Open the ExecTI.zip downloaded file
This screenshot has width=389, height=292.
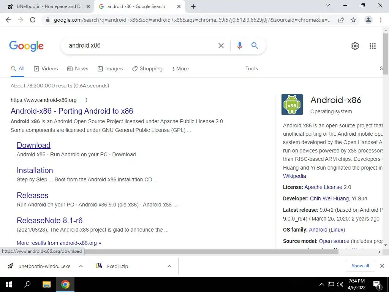[112, 266]
